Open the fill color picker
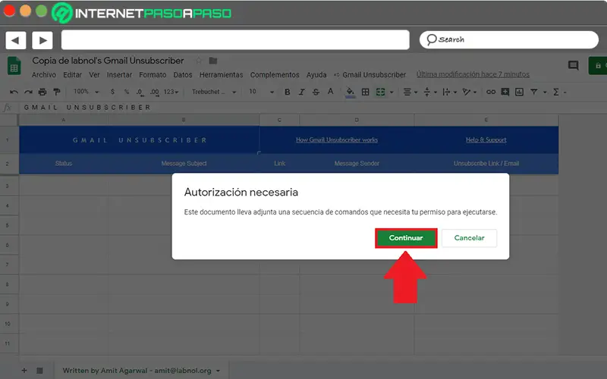This screenshot has height=379, width=607. point(350,92)
